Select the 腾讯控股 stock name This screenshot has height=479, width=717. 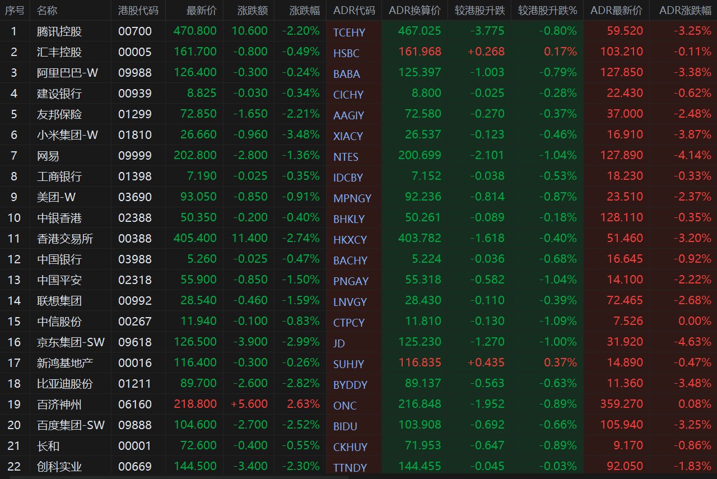pos(59,31)
